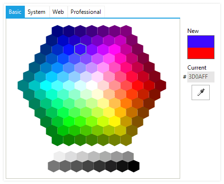Choose the lightest gray hexagon swatch
The width and height of the screenshot is (224, 184).
pos(60,157)
